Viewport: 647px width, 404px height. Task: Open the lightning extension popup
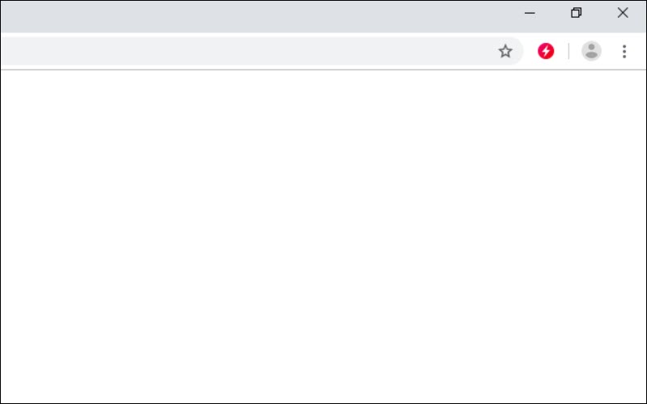(x=547, y=52)
